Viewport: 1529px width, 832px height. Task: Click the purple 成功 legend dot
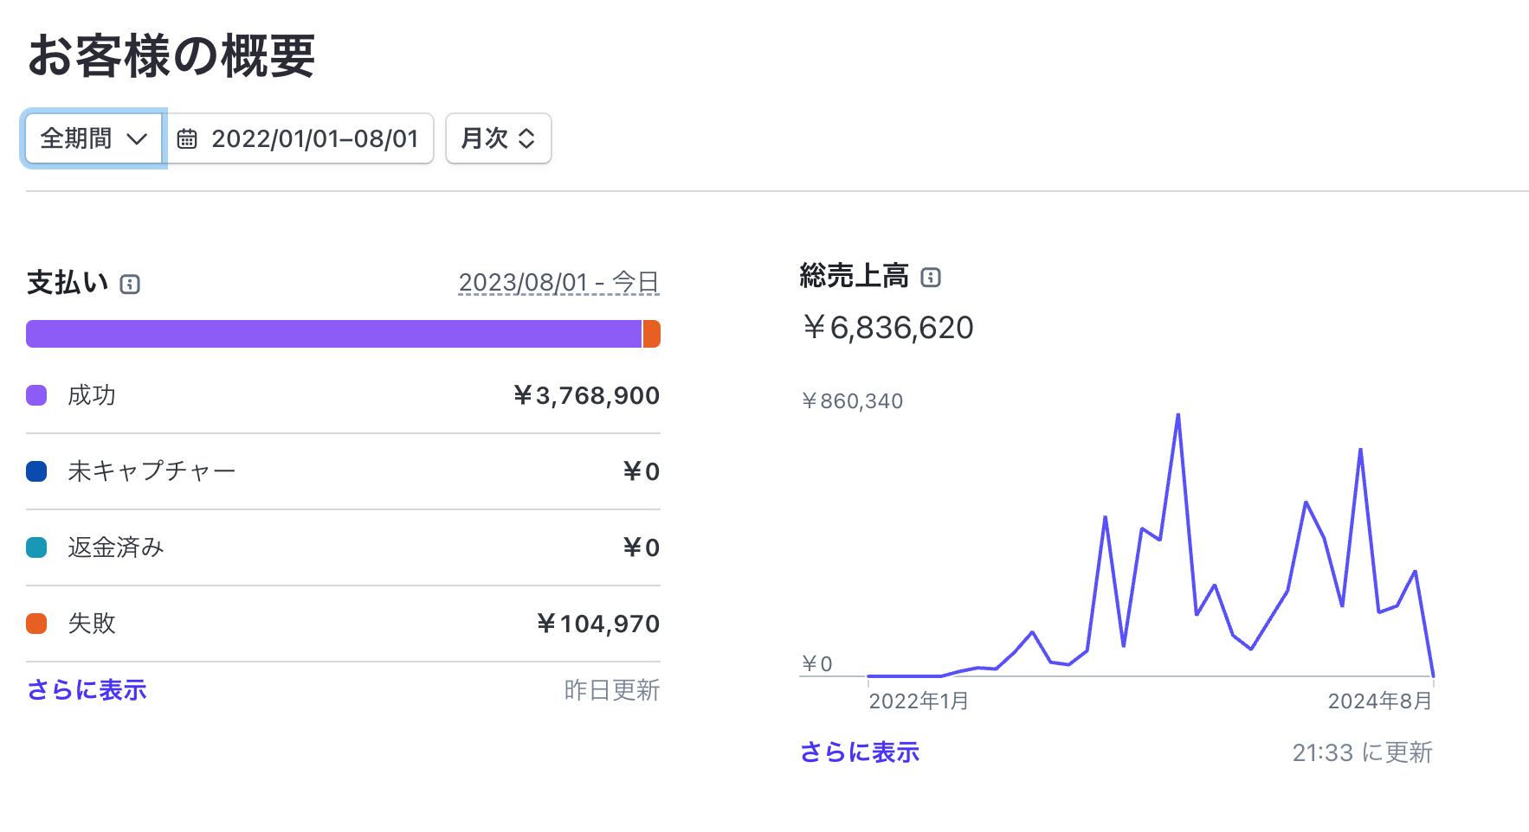(x=36, y=396)
